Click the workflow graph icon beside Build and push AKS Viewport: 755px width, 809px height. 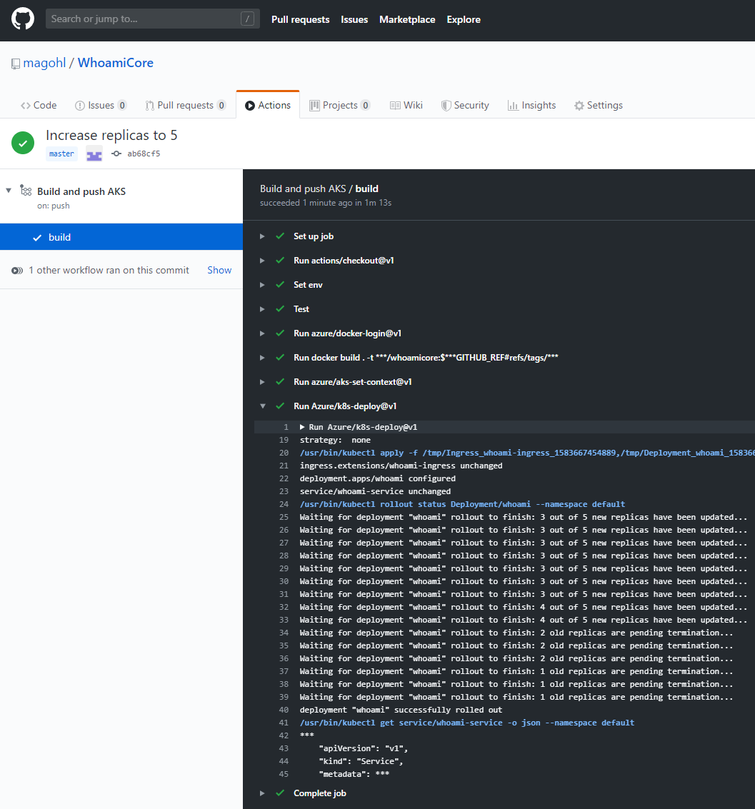coord(26,191)
